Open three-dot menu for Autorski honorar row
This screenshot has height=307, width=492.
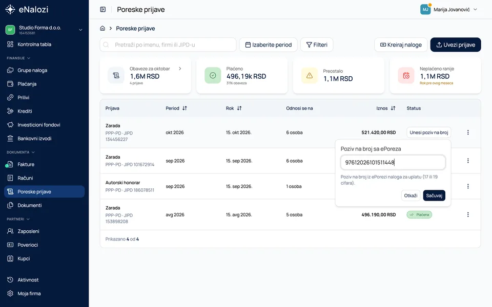(x=468, y=186)
